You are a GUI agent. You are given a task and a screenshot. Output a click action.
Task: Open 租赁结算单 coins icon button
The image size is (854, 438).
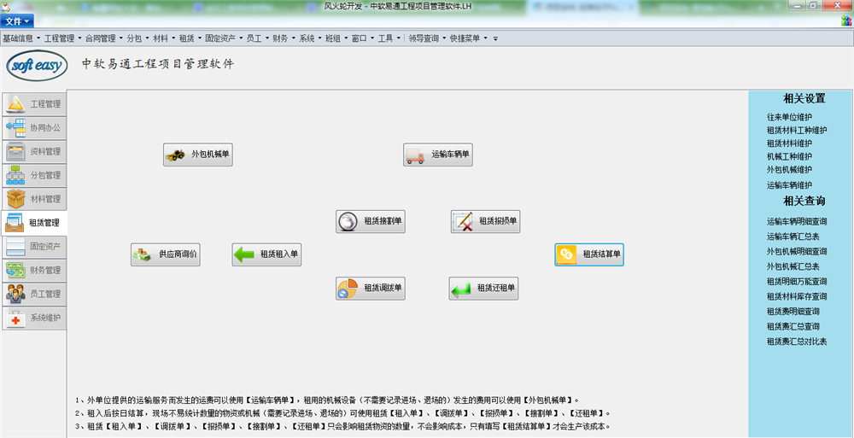[x=589, y=254]
